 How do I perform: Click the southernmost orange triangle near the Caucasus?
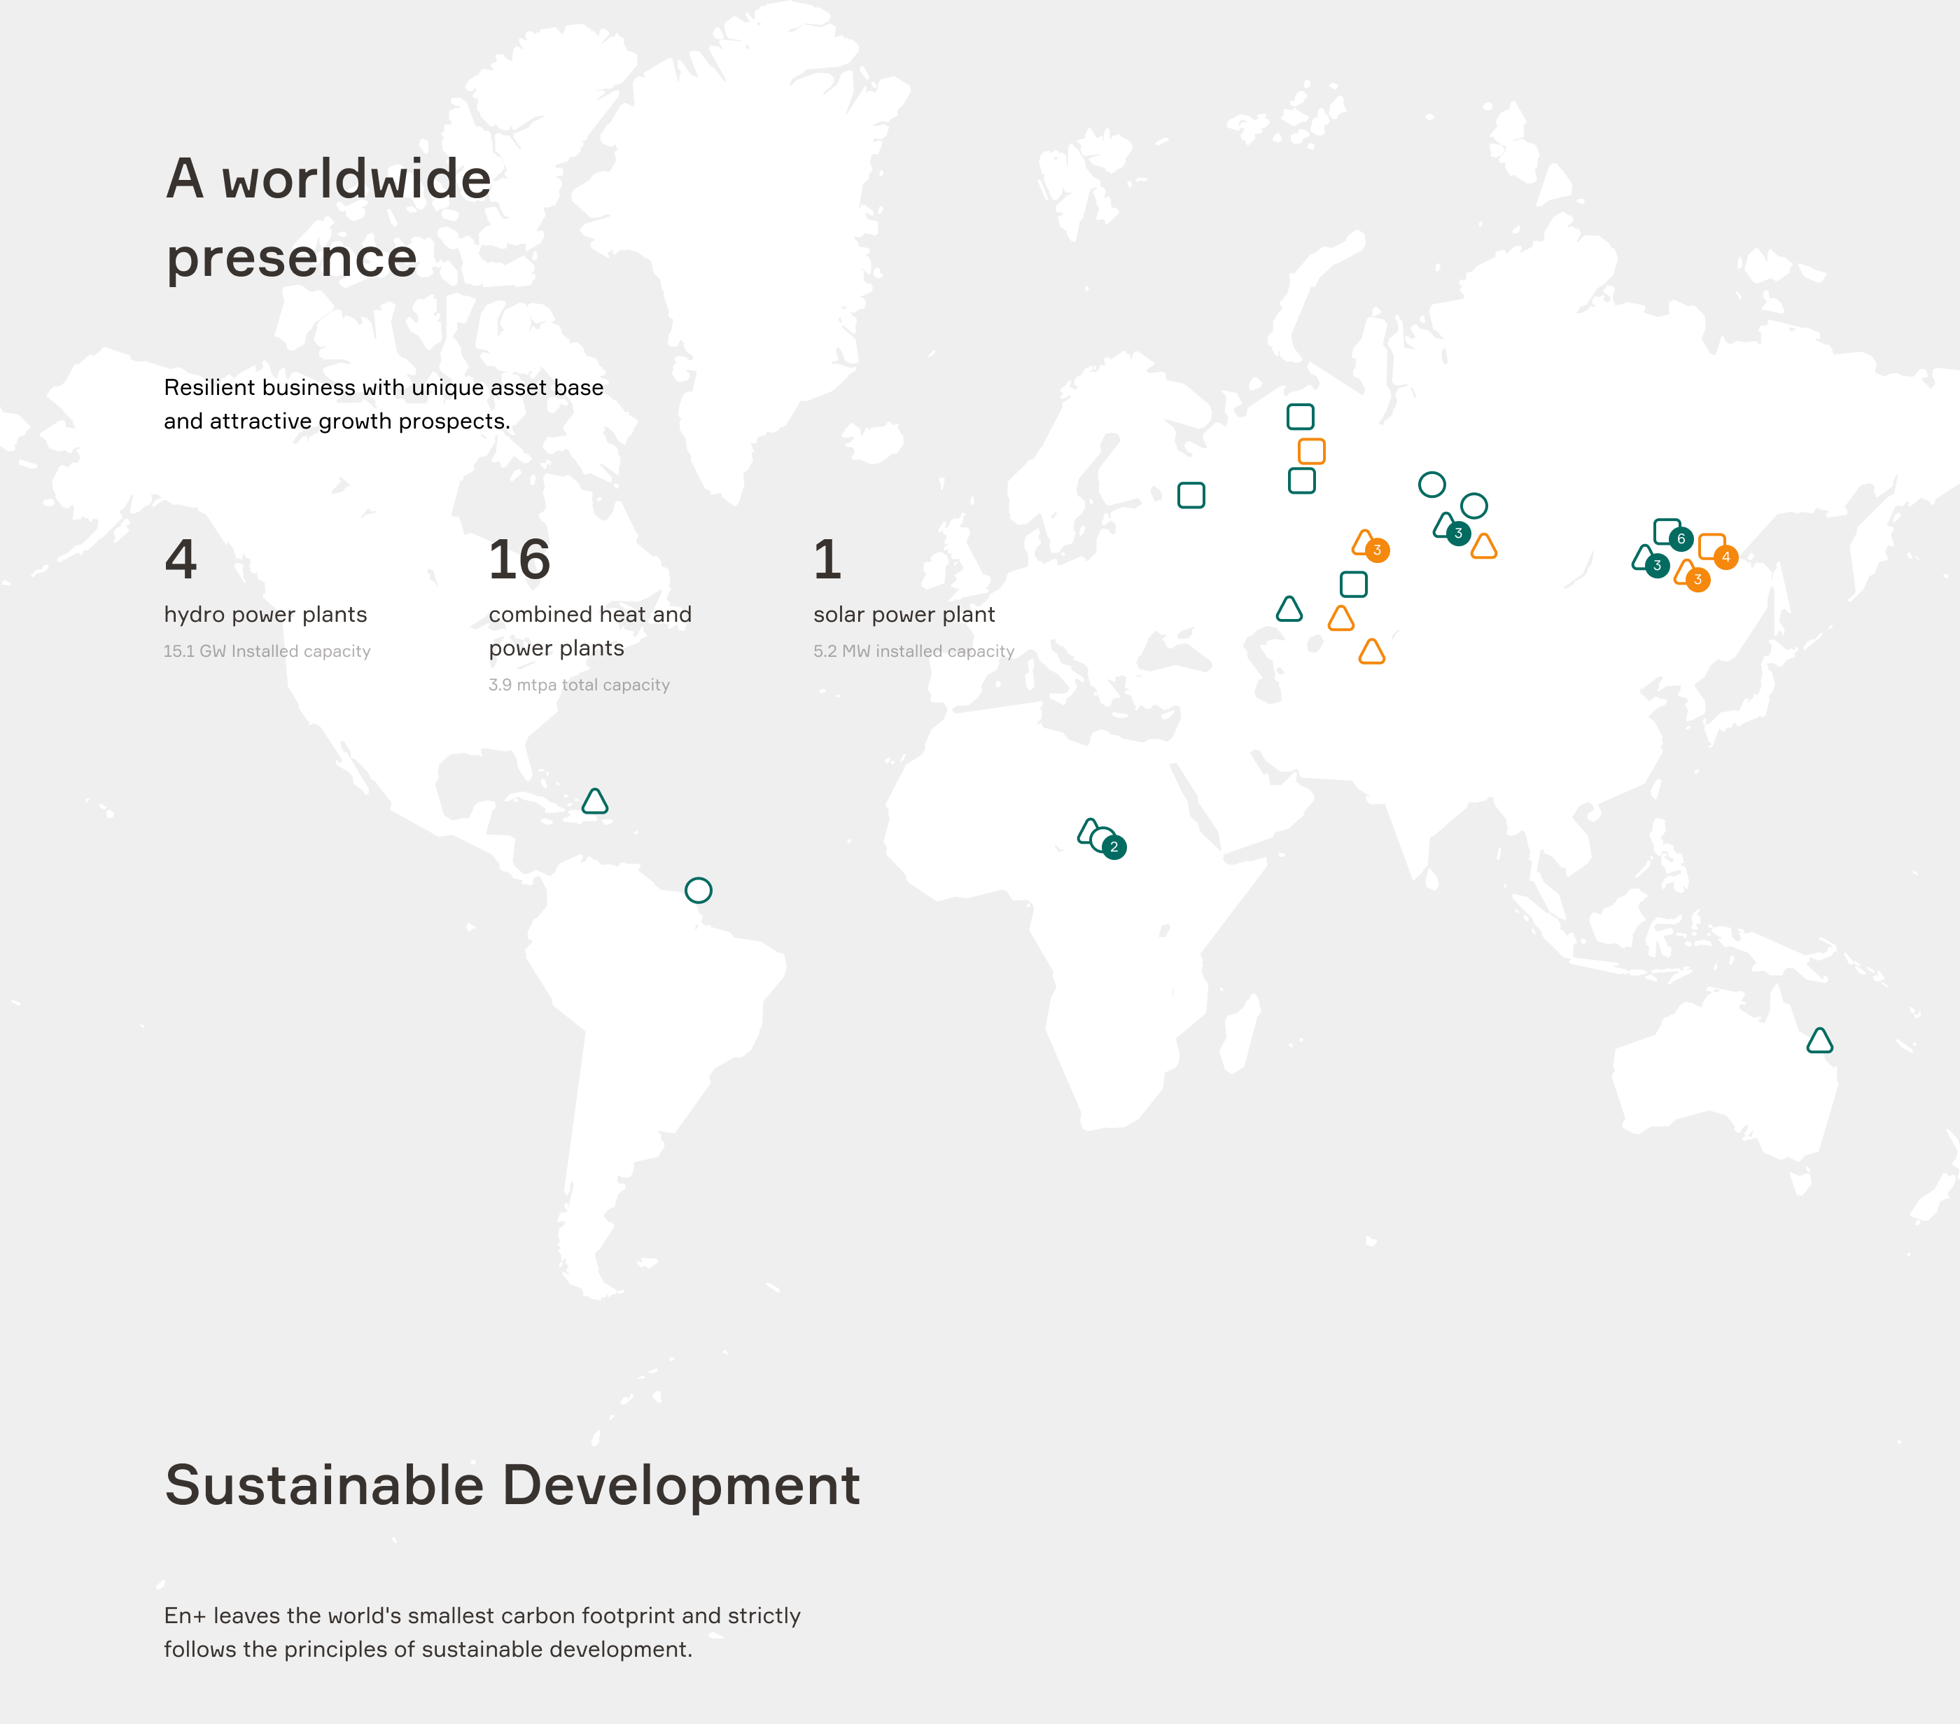pos(1371,653)
